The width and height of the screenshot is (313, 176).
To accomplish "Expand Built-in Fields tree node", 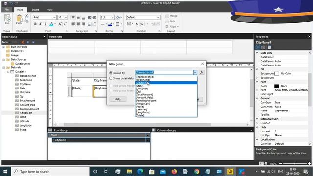I will [x=4, y=47].
